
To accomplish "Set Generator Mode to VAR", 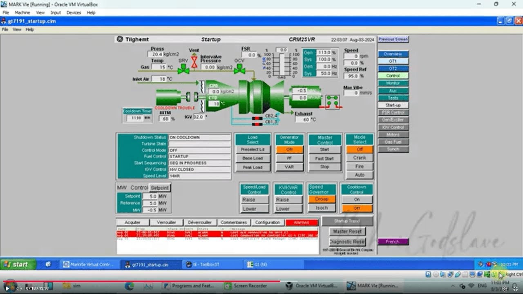I will tap(289, 167).
